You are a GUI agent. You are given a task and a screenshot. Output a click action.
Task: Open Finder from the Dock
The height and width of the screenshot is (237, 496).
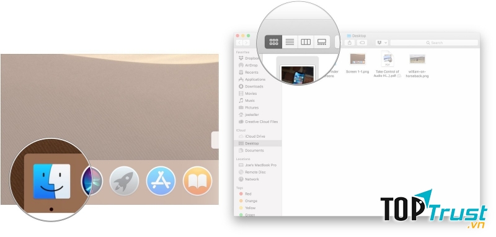click(51, 181)
